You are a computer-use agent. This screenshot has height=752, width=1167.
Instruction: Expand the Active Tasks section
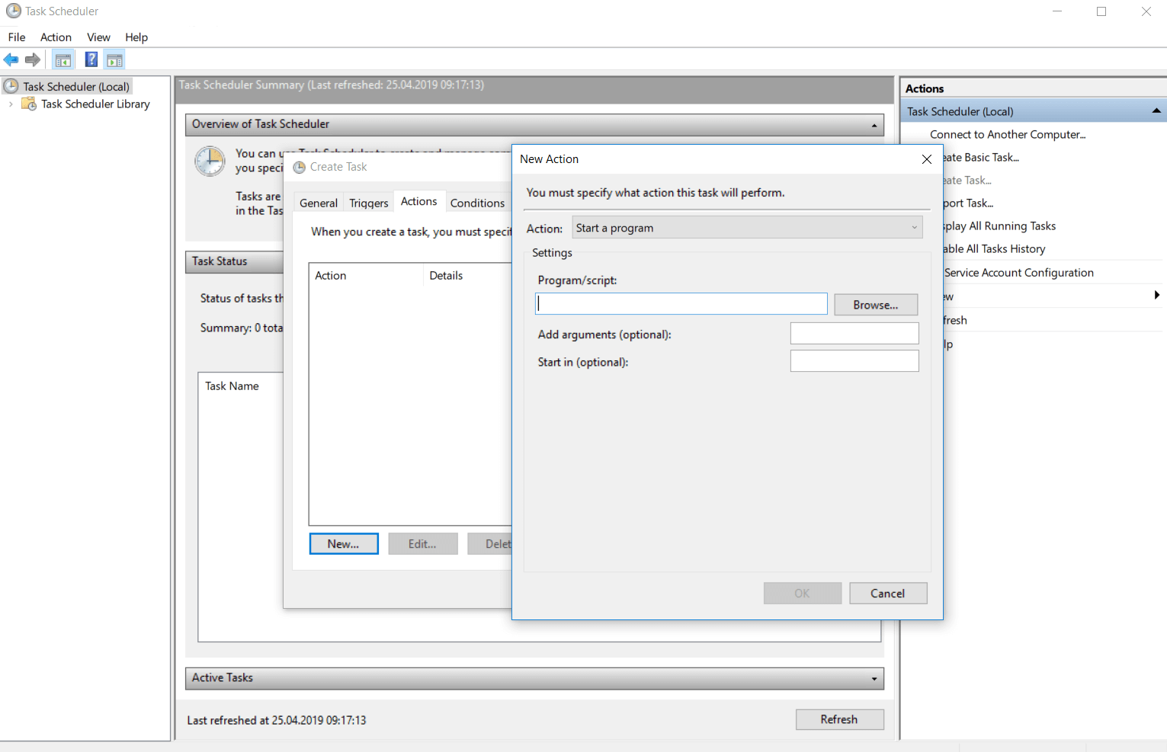[x=874, y=678]
